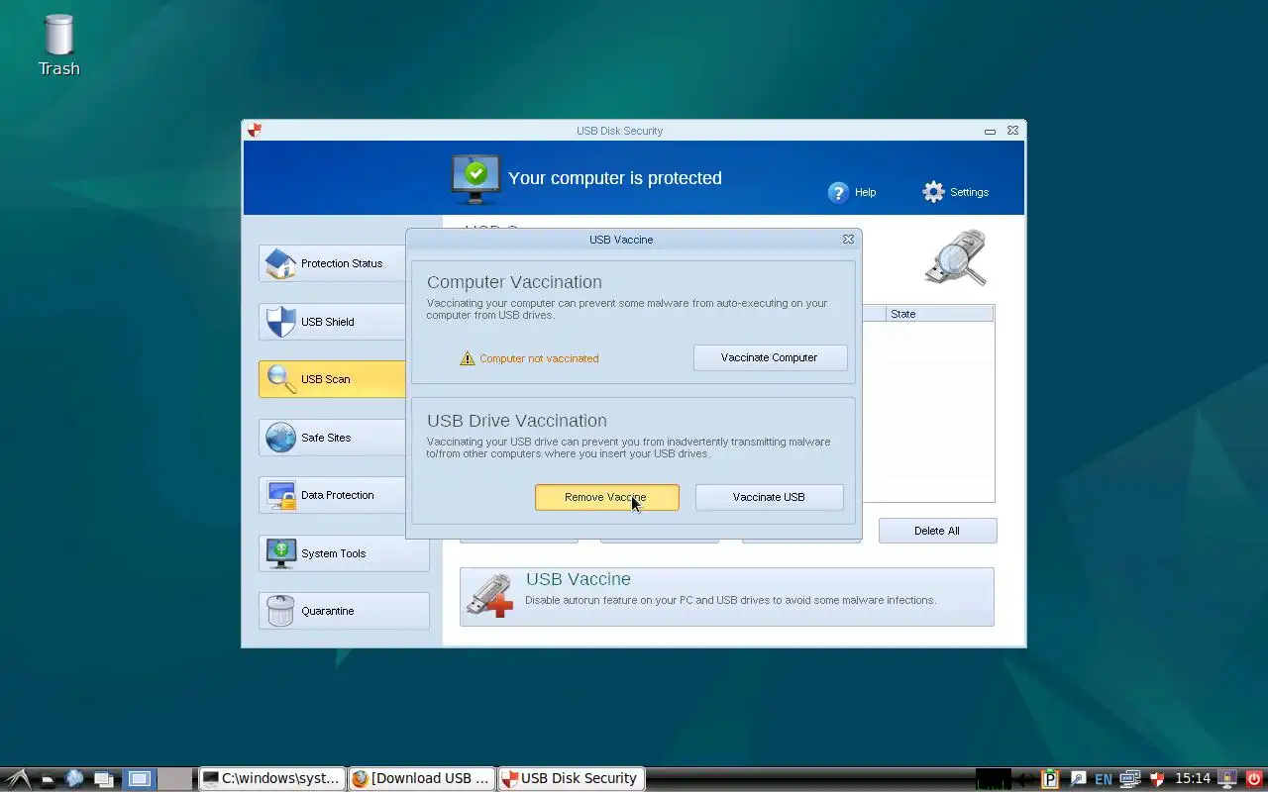The height and width of the screenshot is (792, 1268).
Task: Click the Remove Vaccine button
Action: click(x=607, y=497)
